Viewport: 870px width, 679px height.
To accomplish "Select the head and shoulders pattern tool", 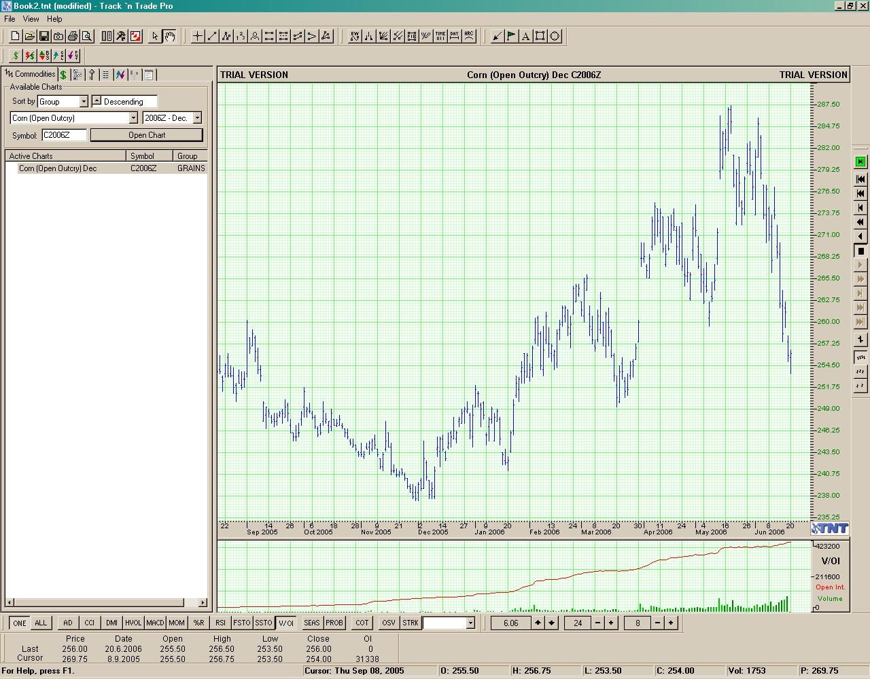I will 255,36.
